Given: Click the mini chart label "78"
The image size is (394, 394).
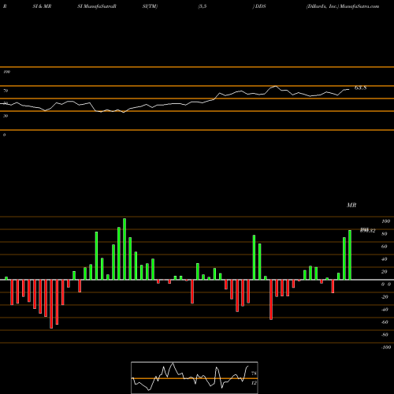Looking at the screenshot, I should click(254, 374).
